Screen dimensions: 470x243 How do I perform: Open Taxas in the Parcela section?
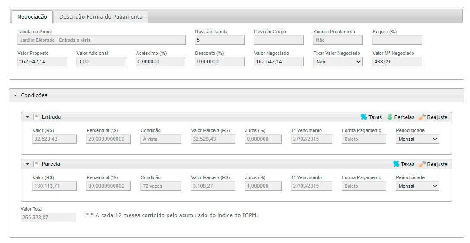coord(403,164)
